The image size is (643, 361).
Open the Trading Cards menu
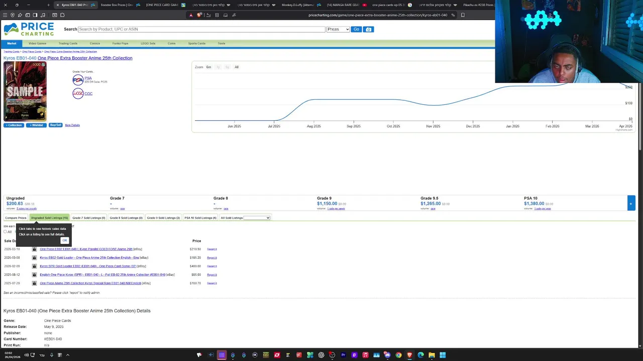(x=68, y=43)
